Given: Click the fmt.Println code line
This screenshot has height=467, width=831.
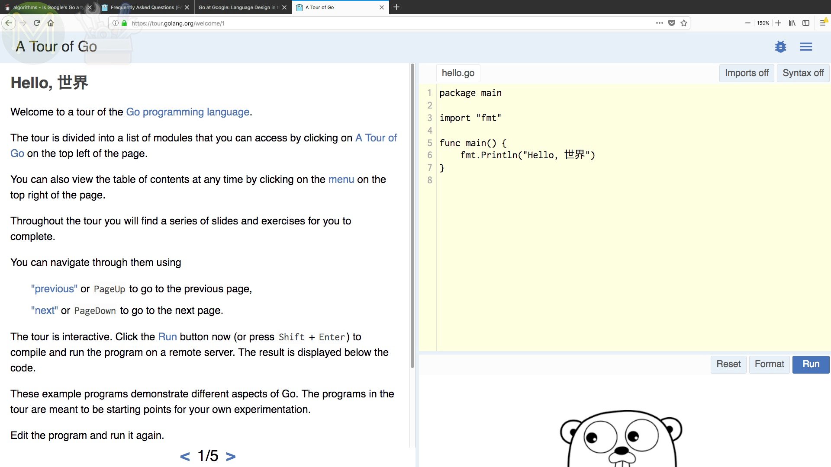Looking at the screenshot, I should click(x=528, y=155).
